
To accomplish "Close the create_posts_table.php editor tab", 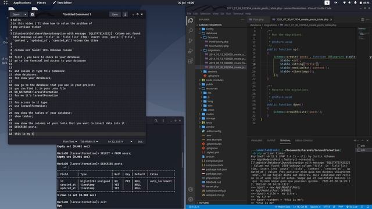I will pyautogui.click(x=331, y=19).
